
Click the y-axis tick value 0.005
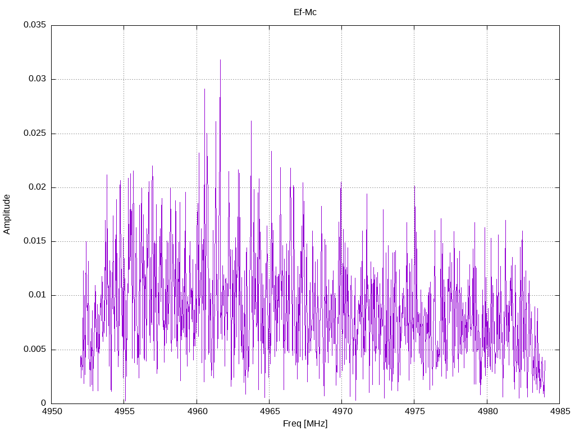(35, 349)
